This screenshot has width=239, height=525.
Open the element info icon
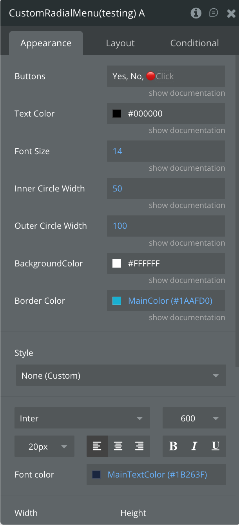[x=196, y=13]
